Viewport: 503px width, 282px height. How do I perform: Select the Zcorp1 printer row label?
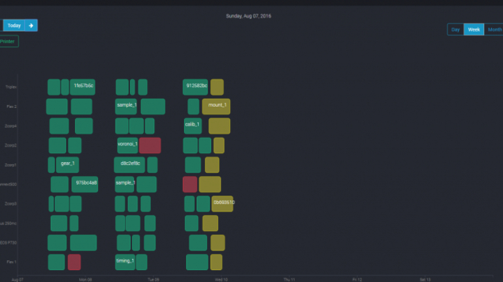coord(10,165)
